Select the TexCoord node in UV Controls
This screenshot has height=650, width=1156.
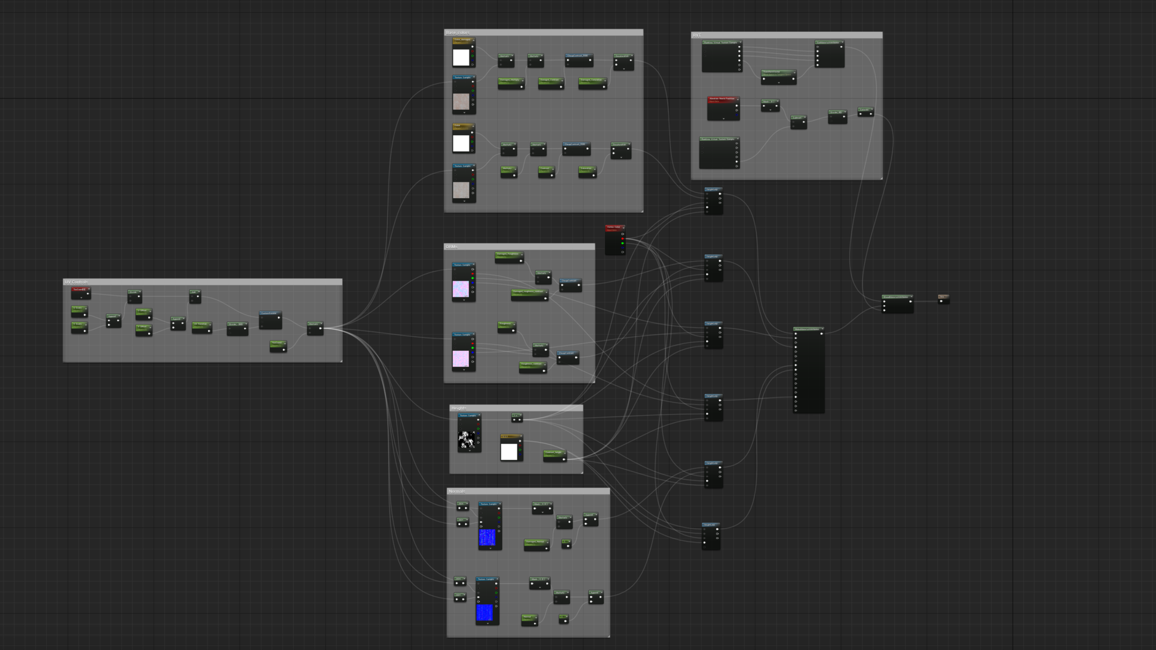(x=80, y=289)
